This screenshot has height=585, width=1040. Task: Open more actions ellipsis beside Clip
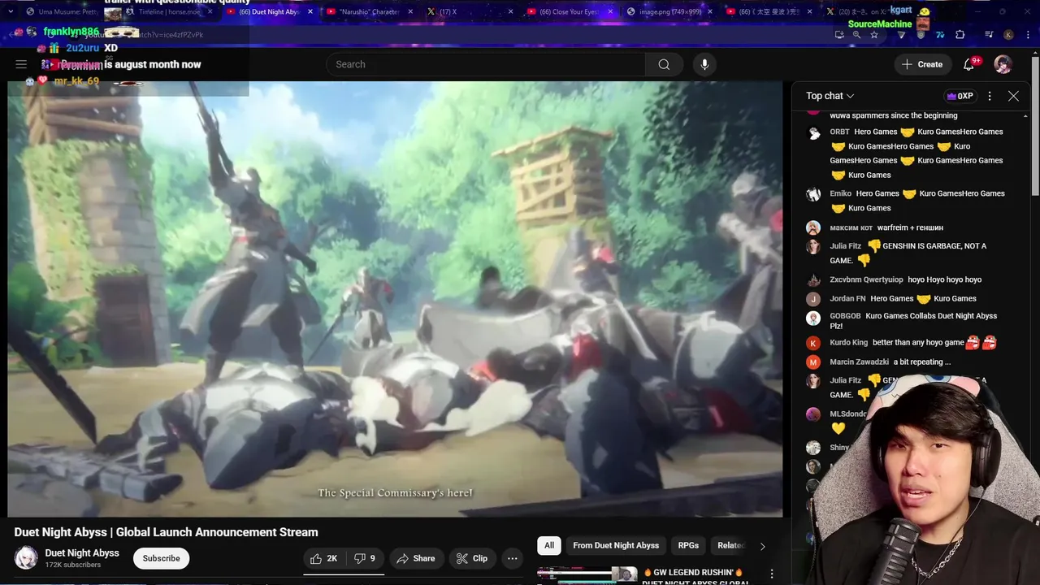tap(512, 558)
